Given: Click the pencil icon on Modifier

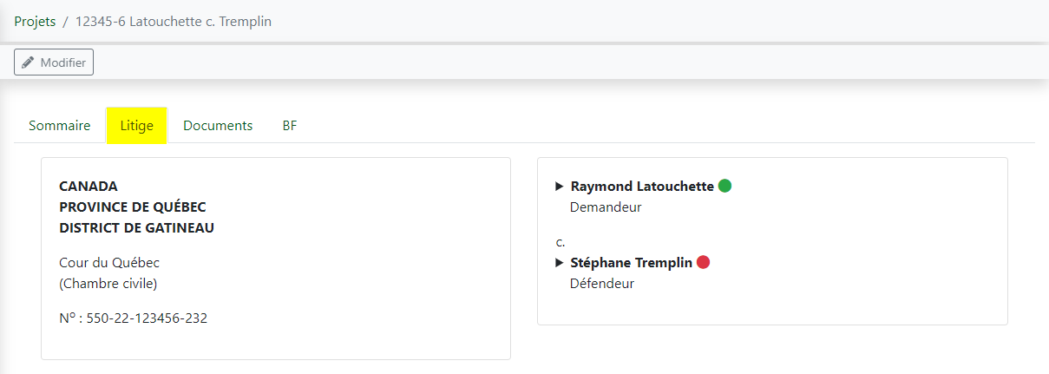Looking at the screenshot, I should click(29, 62).
